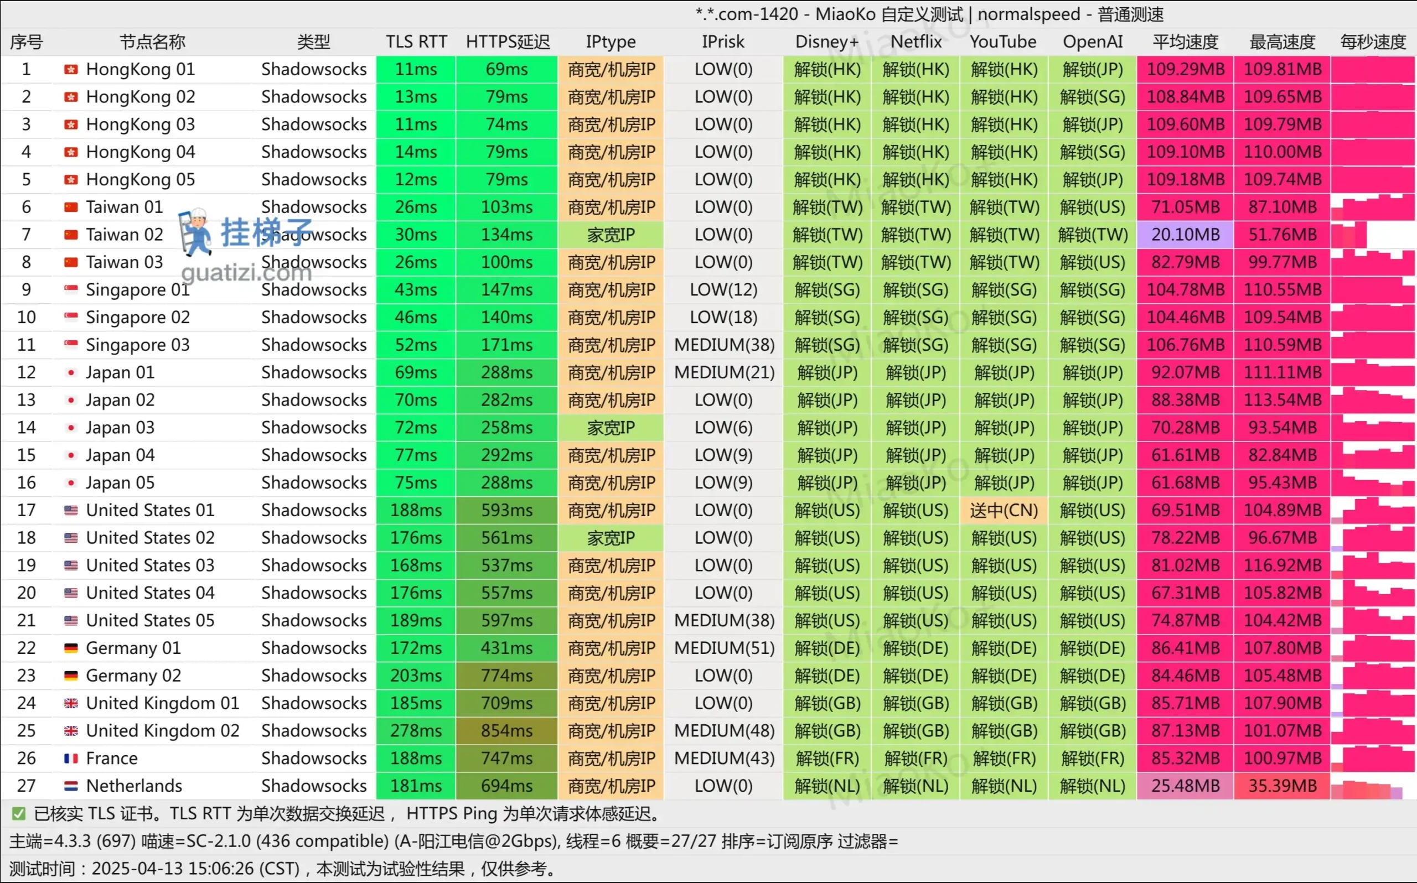This screenshot has width=1417, height=883.
Task: Click the guatizi.com watermark link text
Action: click(x=246, y=272)
